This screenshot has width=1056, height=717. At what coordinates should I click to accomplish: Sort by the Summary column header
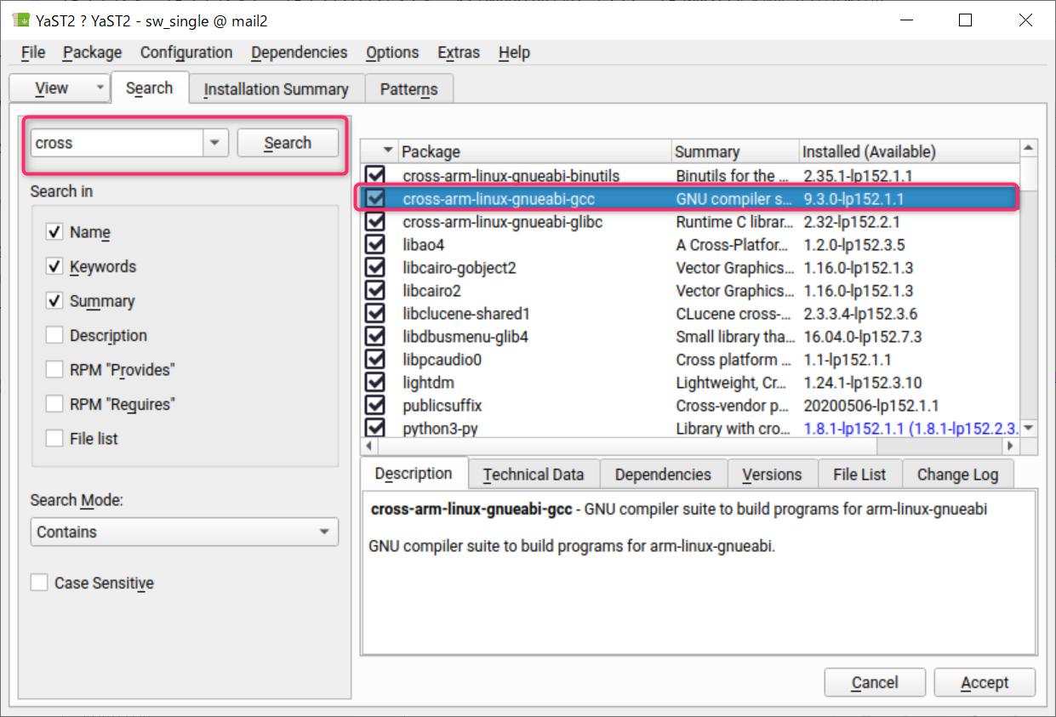point(735,151)
